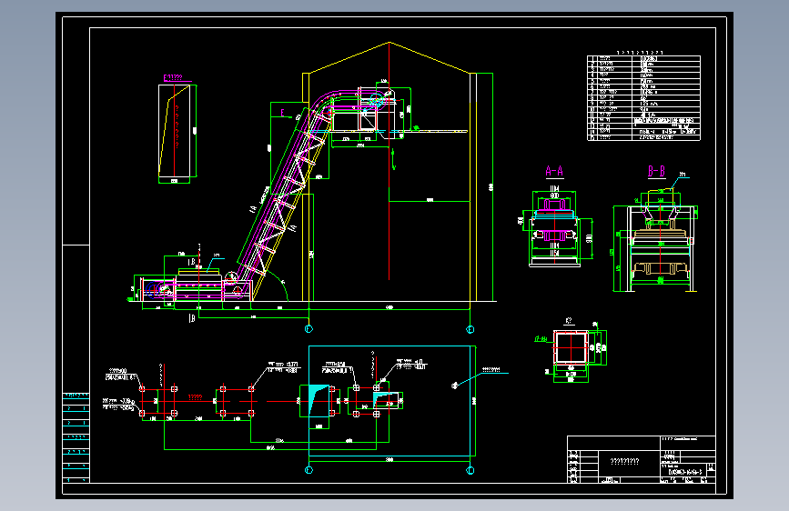Select the green downward discharge arrow

pyautogui.click(x=393, y=160)
